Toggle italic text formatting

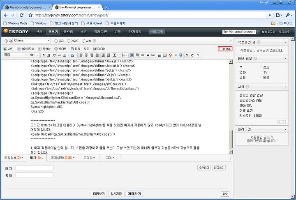[54, 55]
